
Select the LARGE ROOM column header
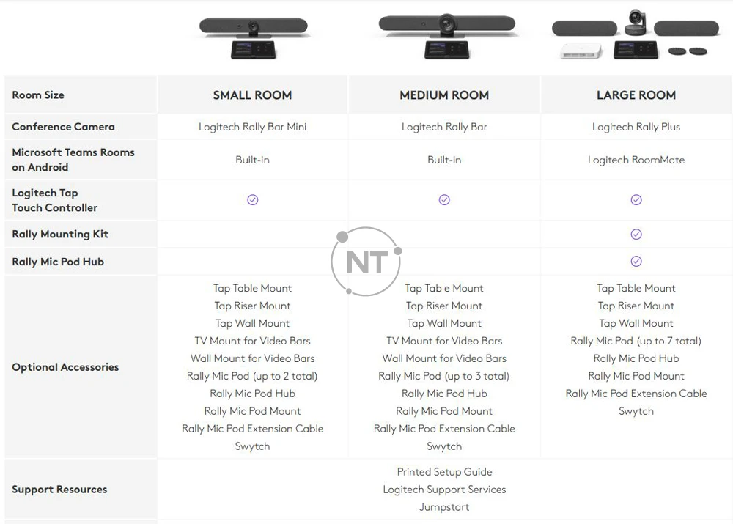(636, 95)
